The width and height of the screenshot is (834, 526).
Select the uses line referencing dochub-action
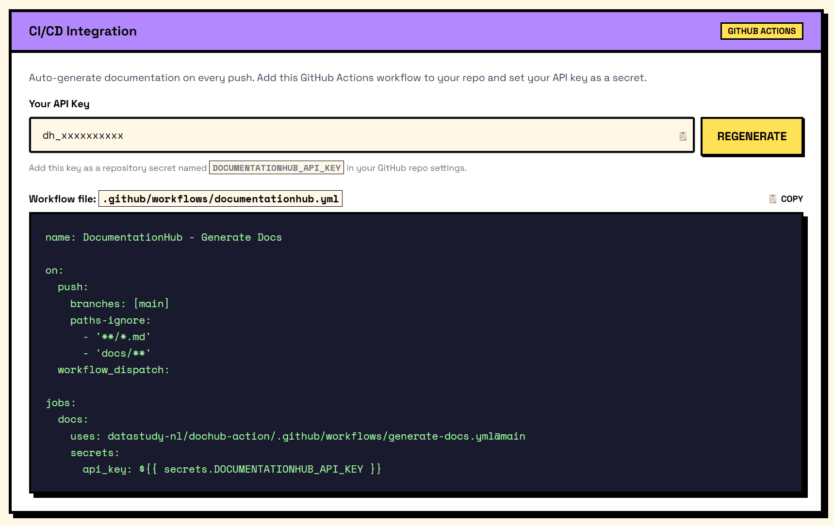(x=297, y=436)
